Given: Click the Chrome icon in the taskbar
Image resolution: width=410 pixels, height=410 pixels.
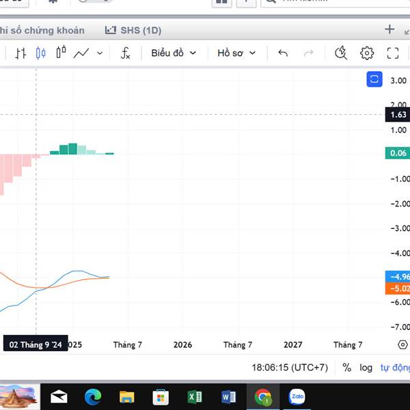Looking at the screenshot, I should (x=263, y=397).
